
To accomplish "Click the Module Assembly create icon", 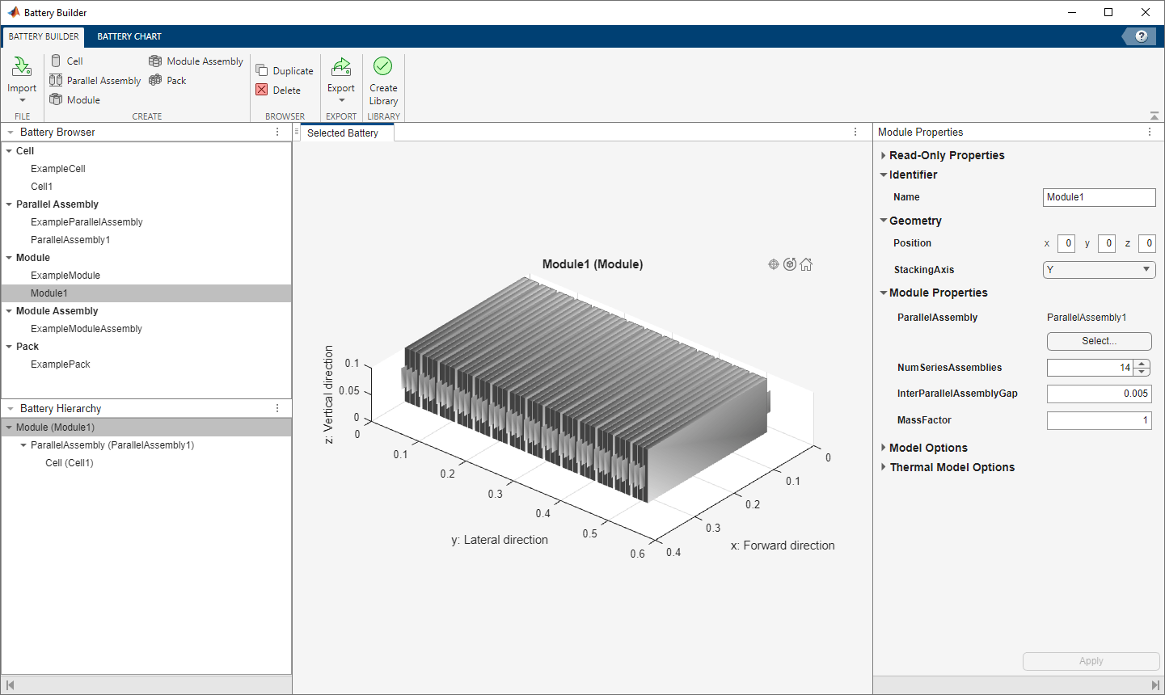I will 155,61.
